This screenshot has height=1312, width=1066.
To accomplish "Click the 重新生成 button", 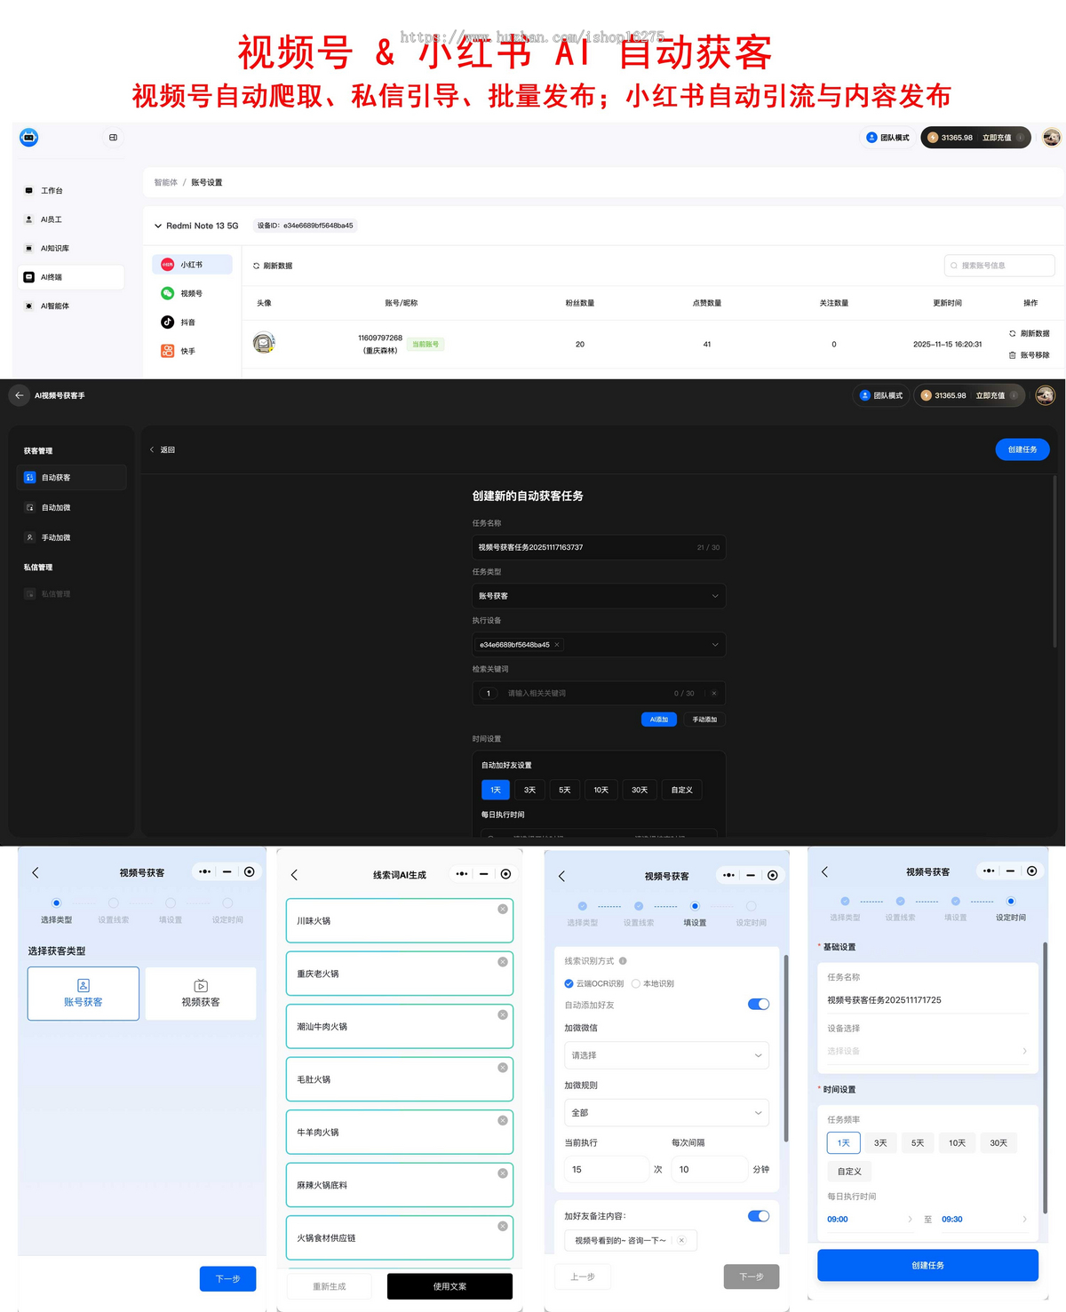I will pos(330,1286).
